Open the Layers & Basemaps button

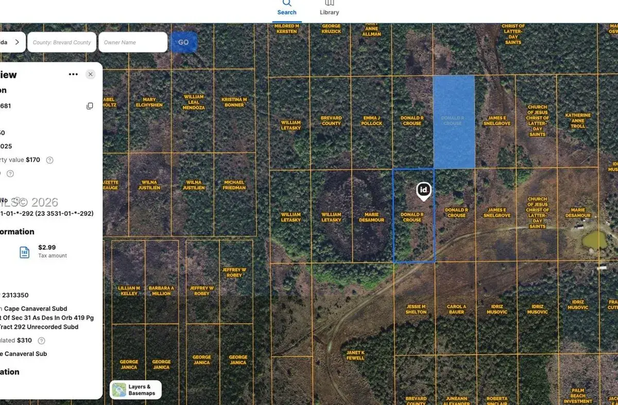coord(136,390)
